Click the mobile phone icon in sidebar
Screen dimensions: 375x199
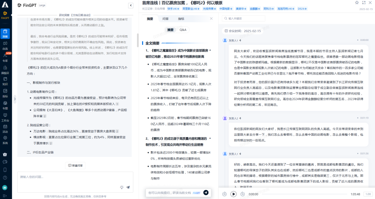[5, 170]
